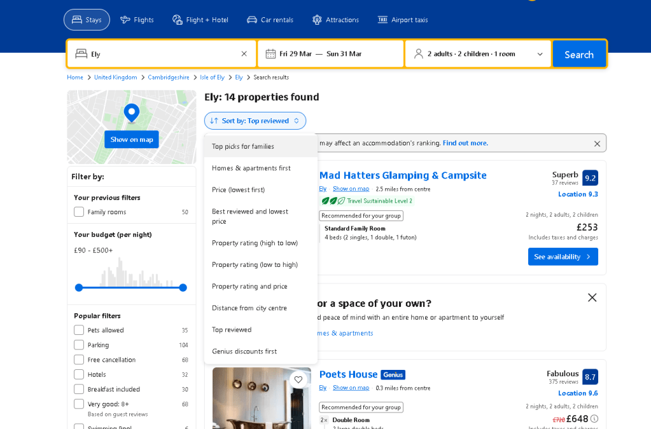Enable the Breakfast included checkbox
651x429 pixels.
coord(79,389)
